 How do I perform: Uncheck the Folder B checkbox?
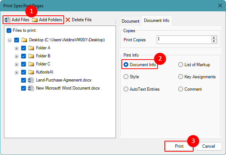pos(23,56)
